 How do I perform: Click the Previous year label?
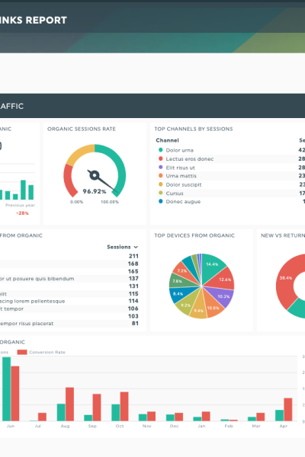point(20,205)
